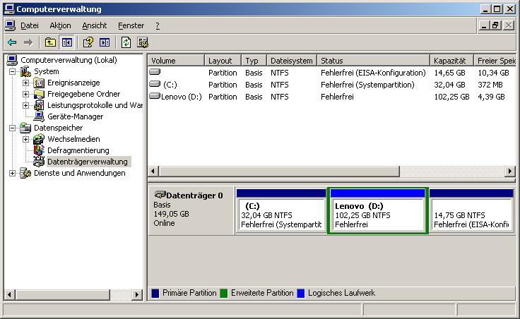Viewport: 520px width, 319px height.
Task: Select Computerverwaltung (Lokal) root node
Action: pyautogui.click(x=69, y=60)
